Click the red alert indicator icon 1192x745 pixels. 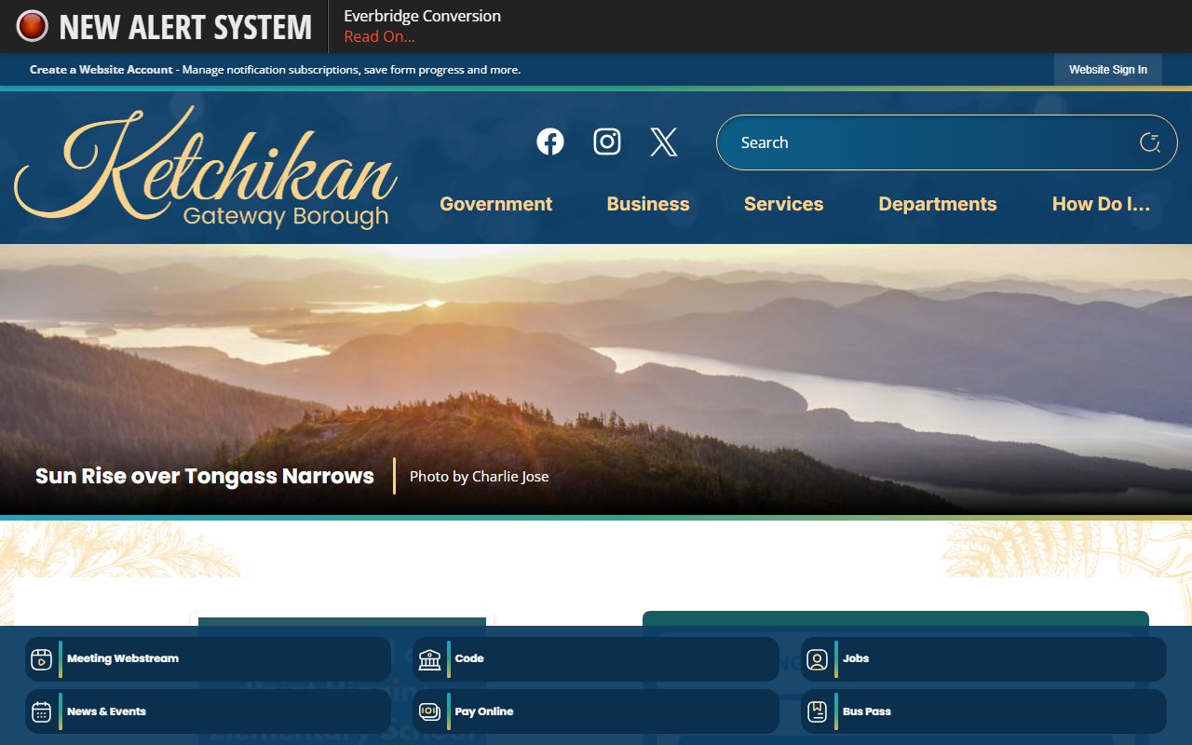(32, 26)
